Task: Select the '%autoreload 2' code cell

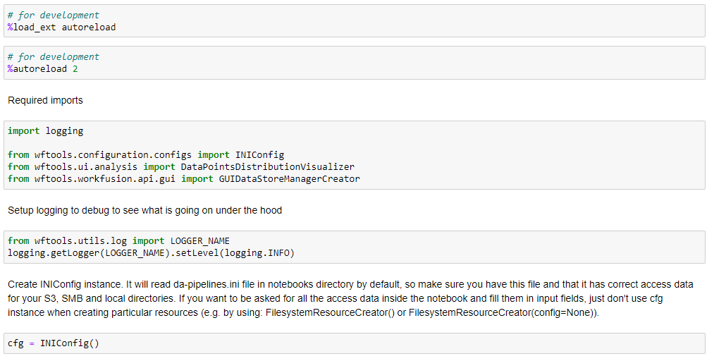Action: (355, 63)
